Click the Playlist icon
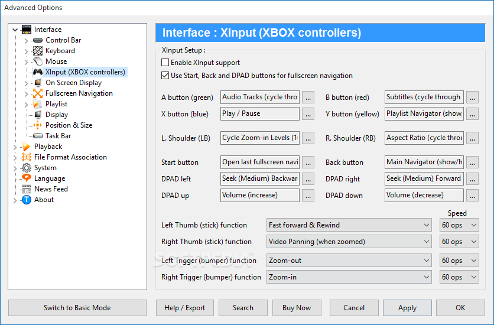The image size is (494, 325). point(37,104)
